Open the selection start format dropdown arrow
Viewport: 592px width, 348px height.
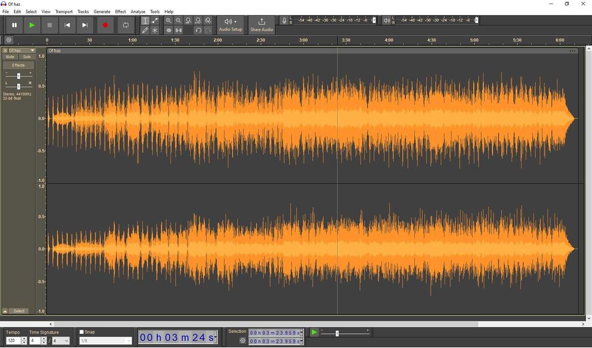pyautogui.click(x=301, y=333)
